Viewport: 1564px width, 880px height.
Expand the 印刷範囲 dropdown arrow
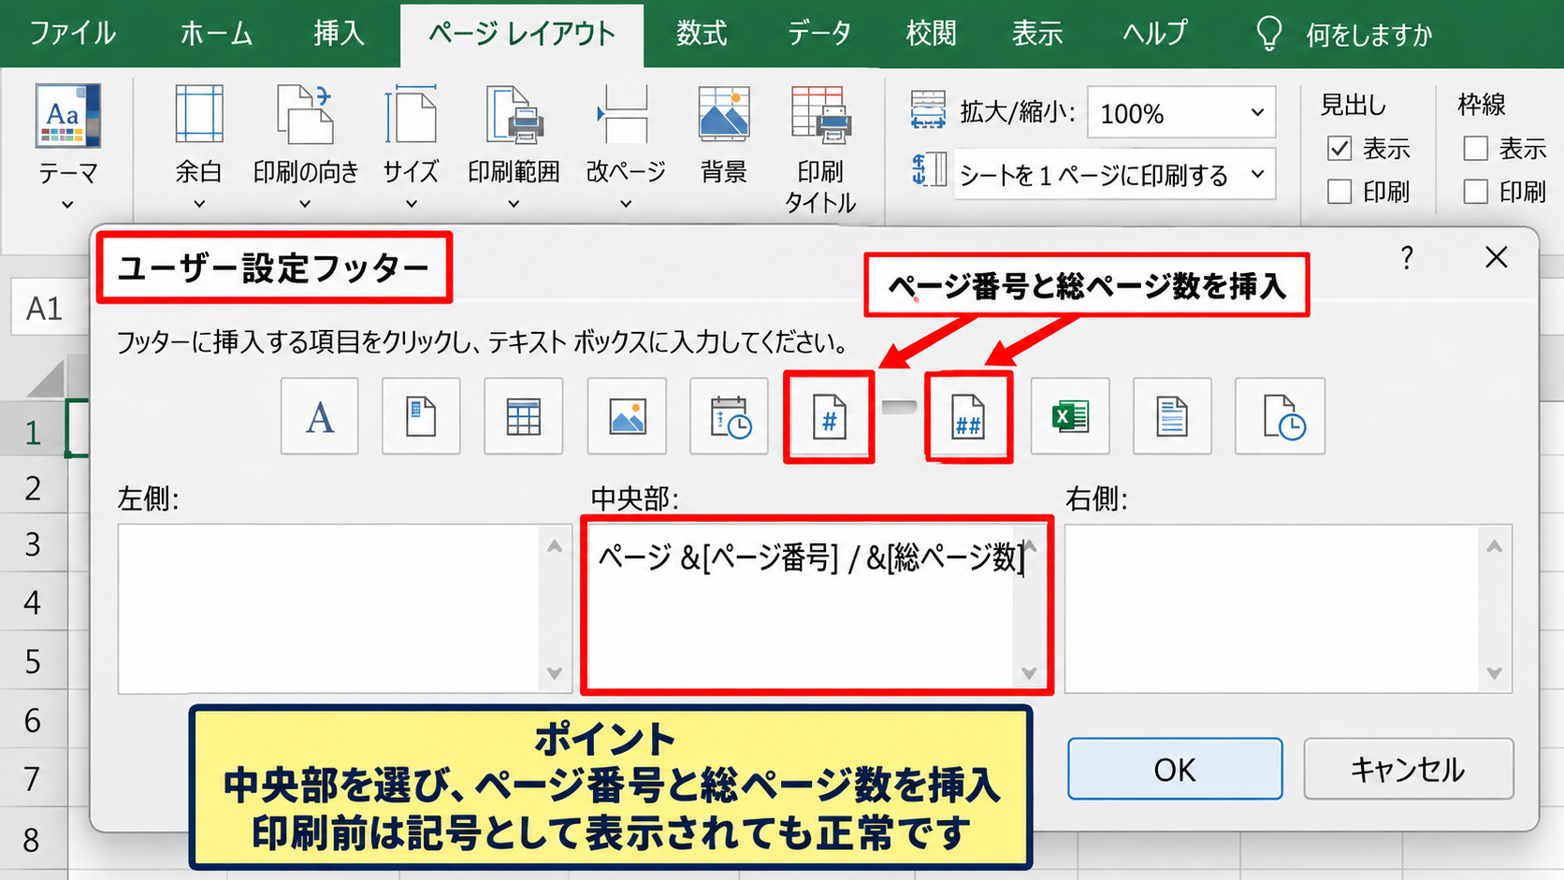[514, 204]
